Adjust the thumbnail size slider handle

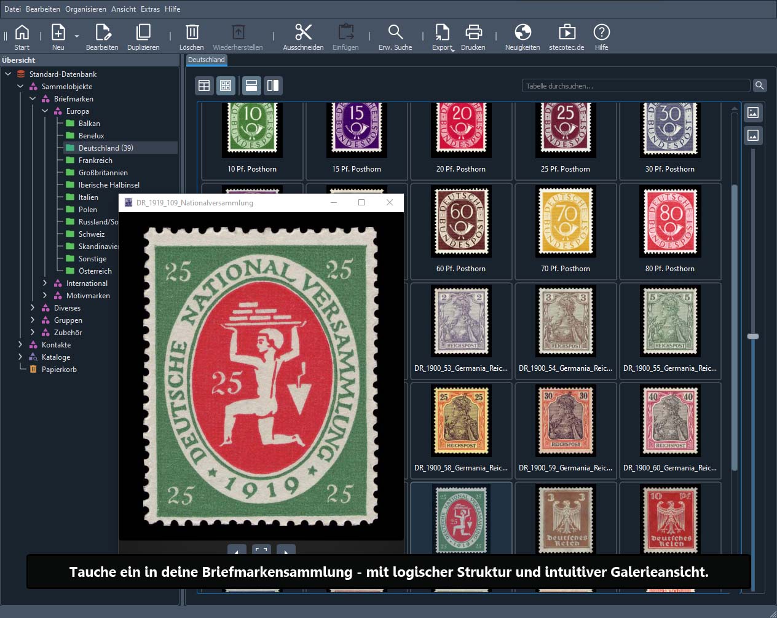point(753,336)
